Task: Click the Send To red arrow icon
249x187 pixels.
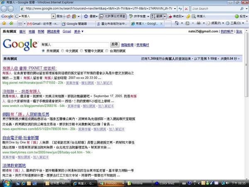Action: 170,16
